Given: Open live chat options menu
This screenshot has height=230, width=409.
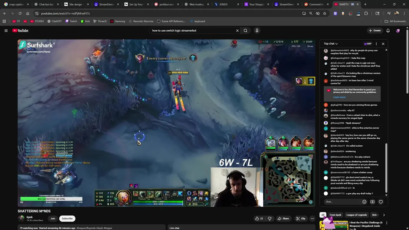Looking at the screenshot, I should (x=376, y=44).
